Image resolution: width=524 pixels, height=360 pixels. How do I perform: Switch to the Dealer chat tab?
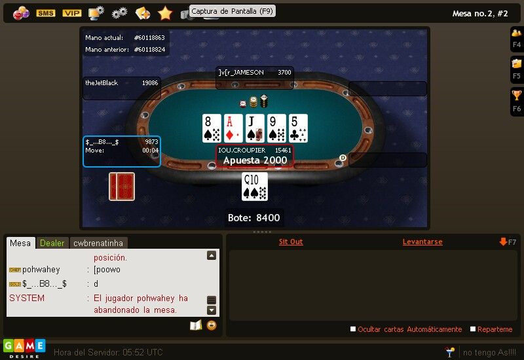tap(52, 243)
